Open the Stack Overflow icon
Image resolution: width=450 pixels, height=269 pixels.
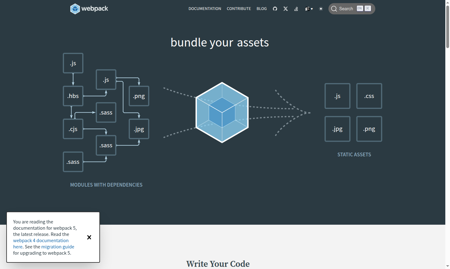click(x=296, y=9)
